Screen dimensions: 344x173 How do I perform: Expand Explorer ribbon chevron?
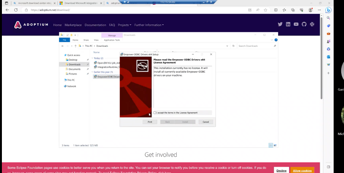[272, 40]
